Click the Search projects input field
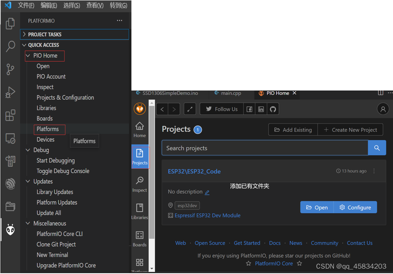This screenshot has height=274, width=393. click(x=265, y=148)
